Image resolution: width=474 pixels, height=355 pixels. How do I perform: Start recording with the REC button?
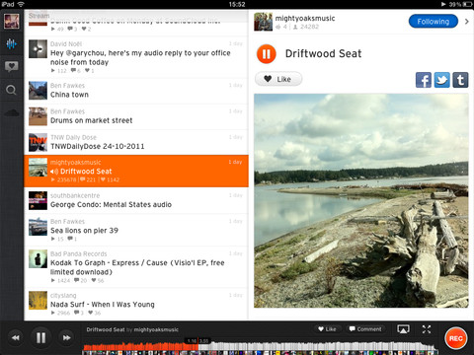tap(456, 338)
